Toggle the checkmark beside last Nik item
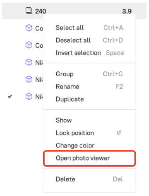This screenshot has width=149, height=196. tap(10, 96)
